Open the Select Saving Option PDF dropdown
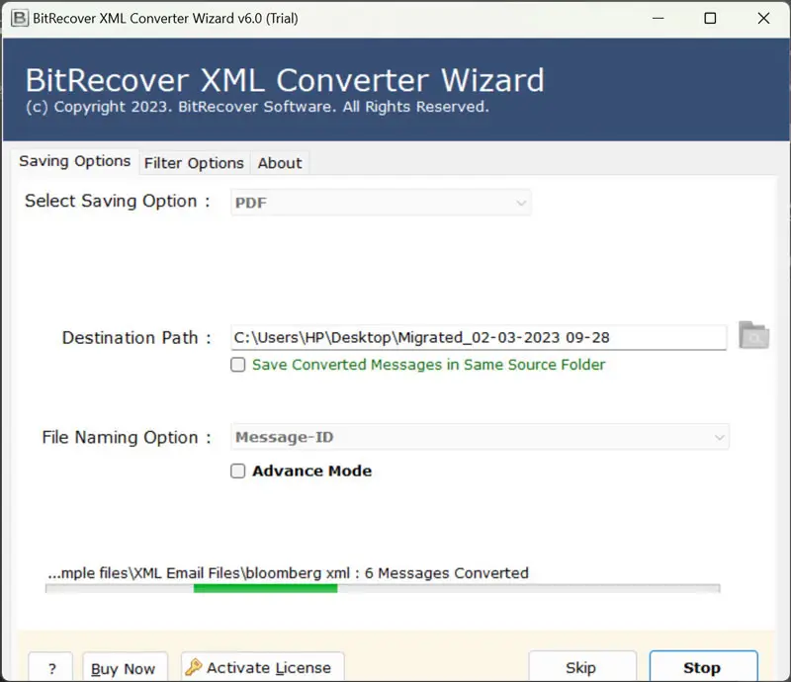This screenshot has width=791, height=682. [381, 203]
